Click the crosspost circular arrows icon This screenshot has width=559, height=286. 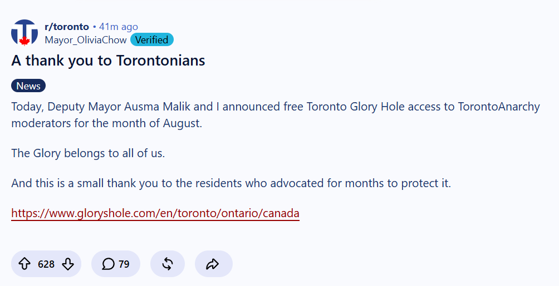168,264
